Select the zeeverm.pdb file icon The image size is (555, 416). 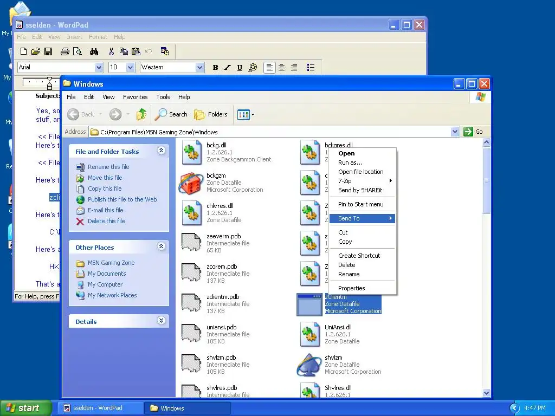tap(191, 243)
